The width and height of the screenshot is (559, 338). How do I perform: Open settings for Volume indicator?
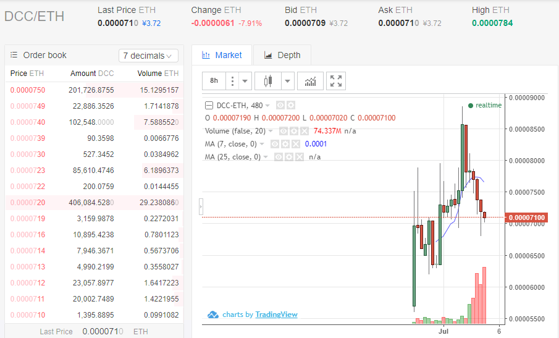pos(295,131)
